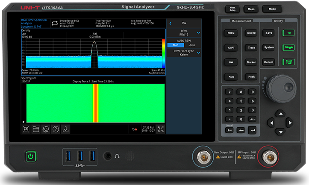Image resolution: width=309 pixels, height=185 pixels.
Task: Tap the Ref 0.00 dBm value
Action: [95, 37]
